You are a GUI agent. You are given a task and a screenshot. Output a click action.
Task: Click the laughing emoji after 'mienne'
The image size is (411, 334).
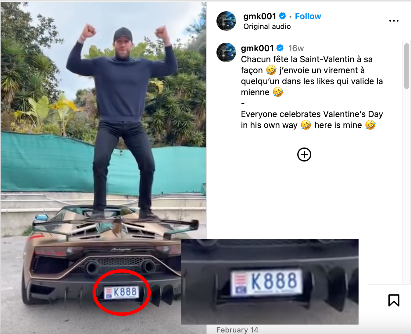(278, 92)
